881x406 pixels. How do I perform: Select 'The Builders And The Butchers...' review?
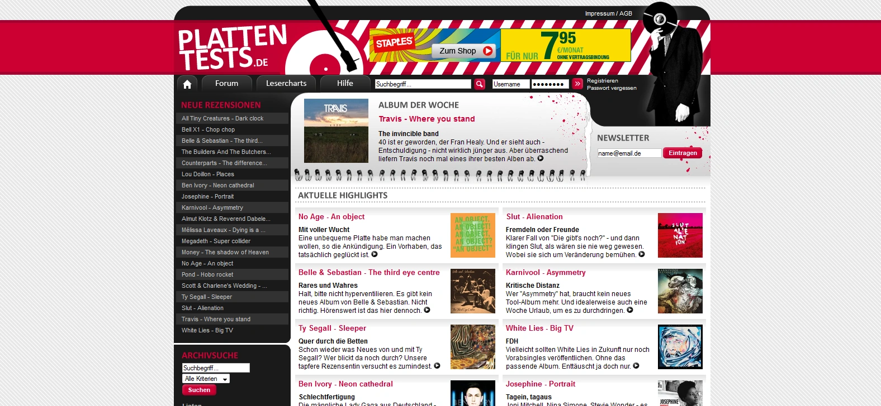(232, 152)
